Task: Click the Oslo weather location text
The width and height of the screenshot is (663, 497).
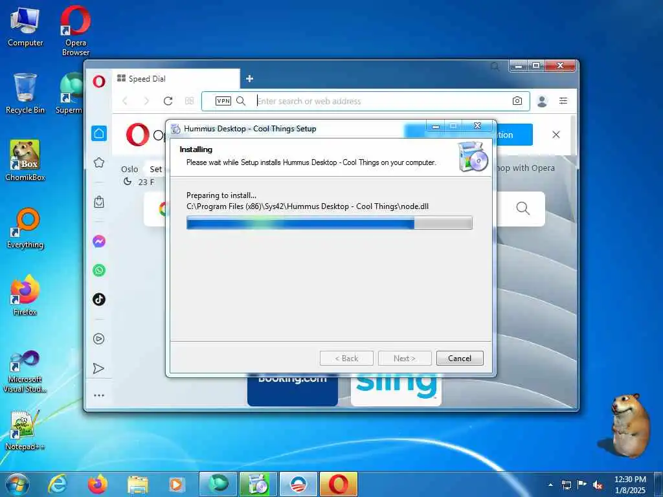Action: (x=129, y=169)
